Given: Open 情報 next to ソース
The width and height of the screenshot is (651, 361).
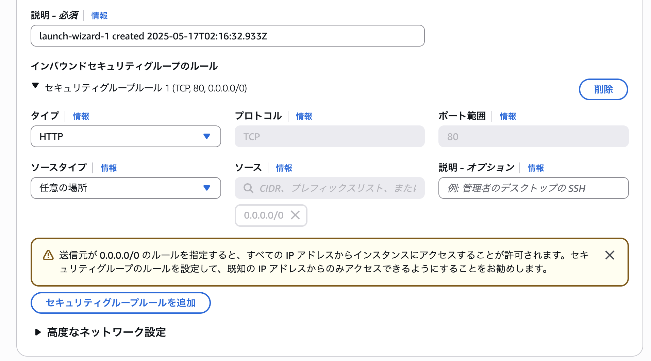Looking at the screenshot, I should click(x=283, y=168).
